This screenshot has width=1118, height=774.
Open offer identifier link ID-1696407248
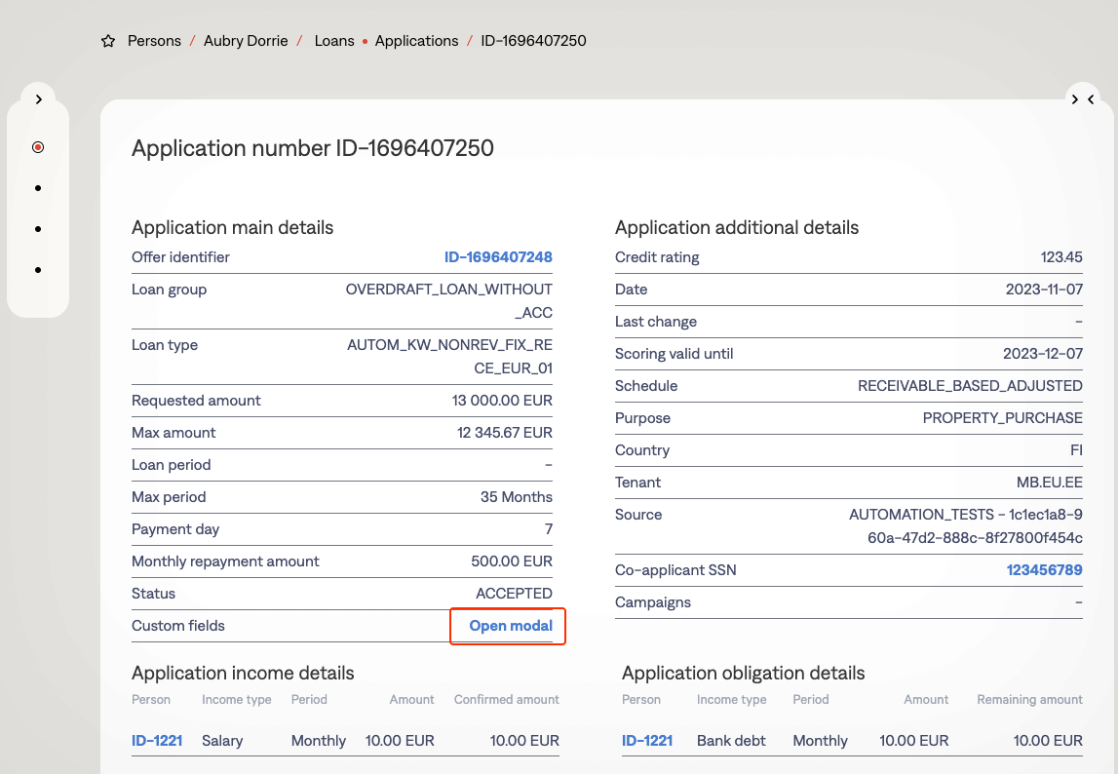click(x=498, y=257)
